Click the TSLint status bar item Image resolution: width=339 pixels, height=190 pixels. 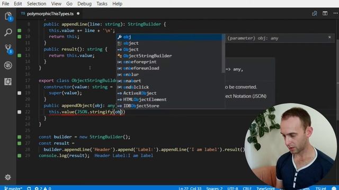(320, 188)
